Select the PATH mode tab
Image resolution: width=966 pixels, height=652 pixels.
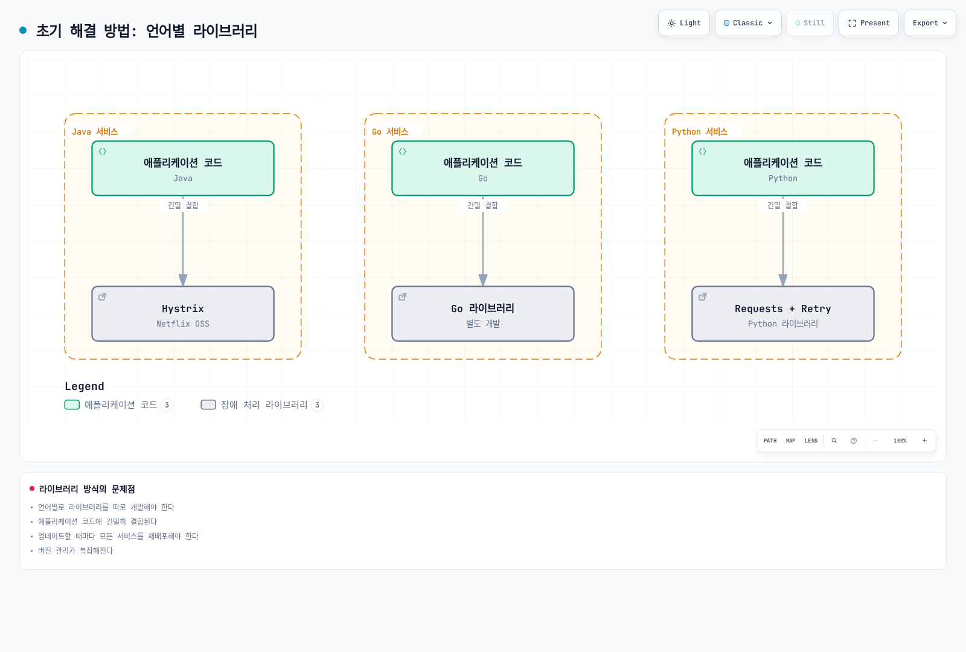[770, 441]
